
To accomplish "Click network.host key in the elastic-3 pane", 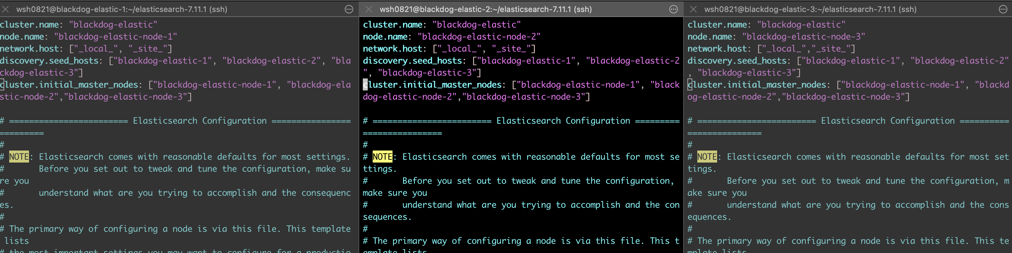I will (717, 49).
